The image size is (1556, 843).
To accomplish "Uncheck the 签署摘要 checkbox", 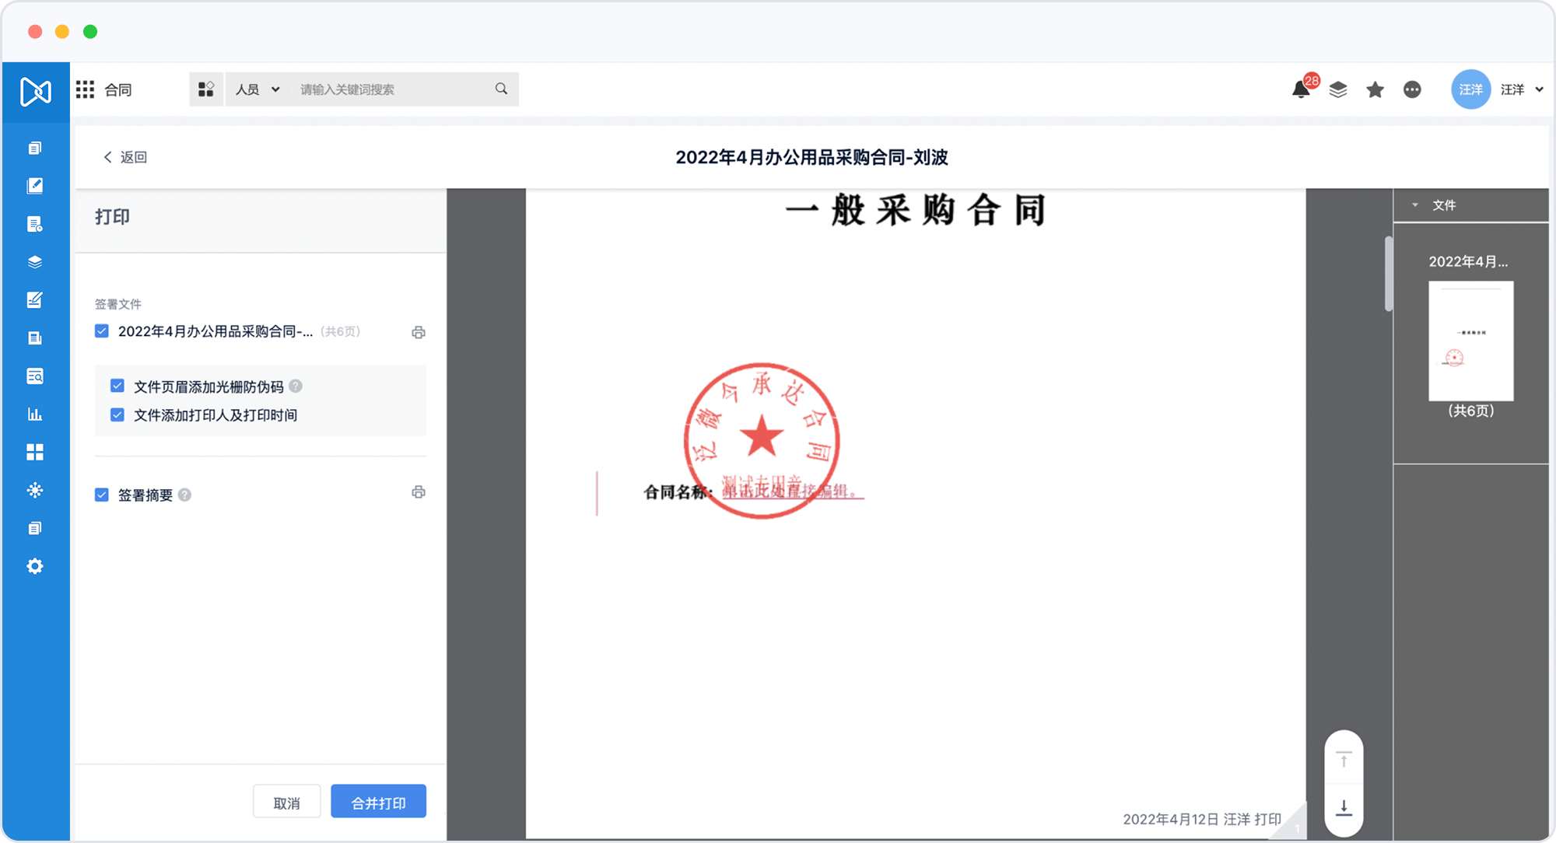I will tap(102, 495).
